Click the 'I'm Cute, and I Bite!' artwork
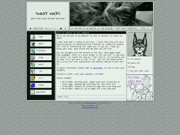This screenshot has height=135, width=180. [x=140, y=88]
